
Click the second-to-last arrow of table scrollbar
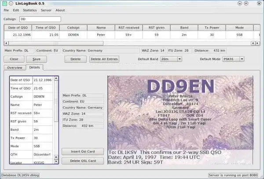[253, 43]
